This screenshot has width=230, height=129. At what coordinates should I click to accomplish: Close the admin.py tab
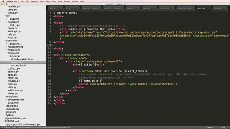click(155, 9)
